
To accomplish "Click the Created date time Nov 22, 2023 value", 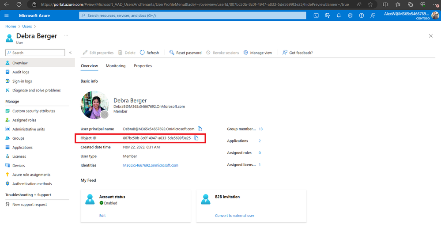I will [141, 147].
